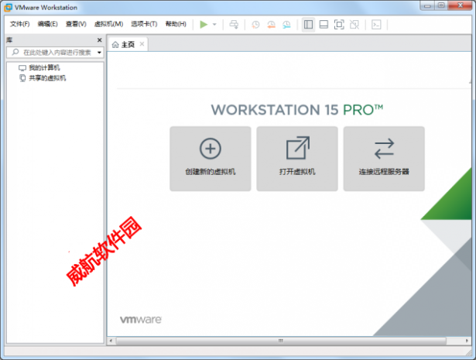Click the horizontal scrollbar thumb
The image size is (476, 360).
point(281,341)
